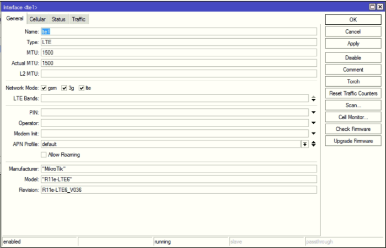Expand the Modem Init field arrow
This screenshot has height=248, width=386.
[313, 133]
